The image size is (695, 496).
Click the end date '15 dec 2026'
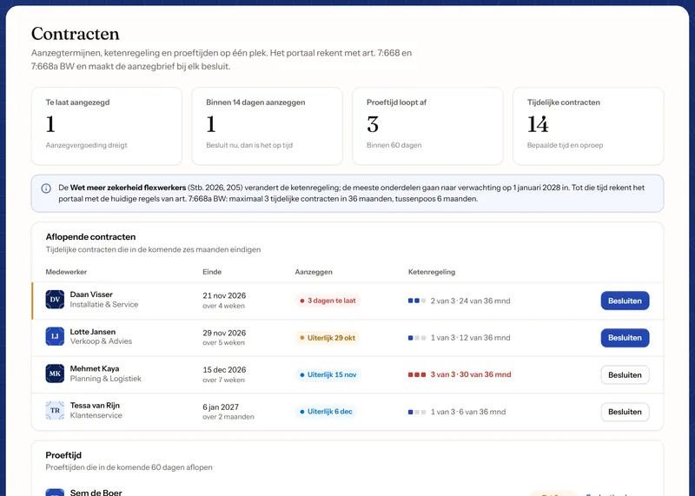[224, 370]
